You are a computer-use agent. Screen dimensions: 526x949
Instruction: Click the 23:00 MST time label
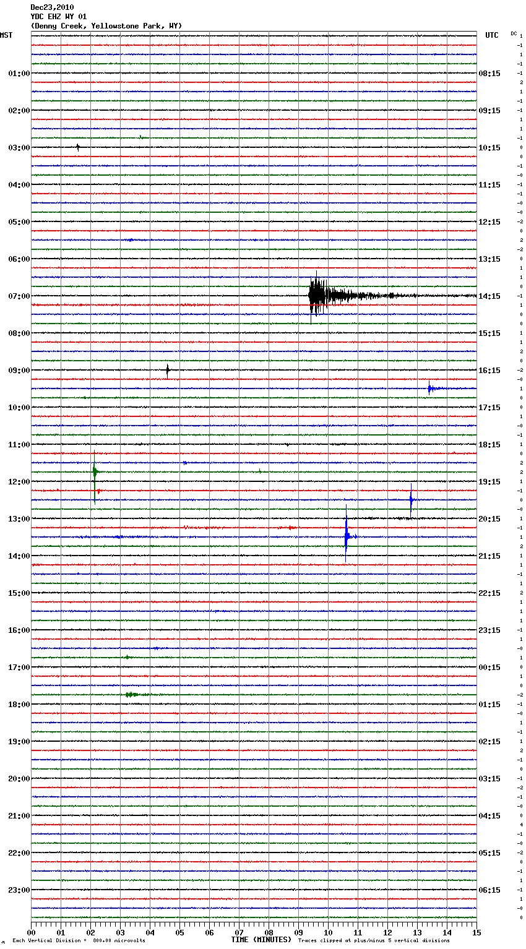coord(19,890)
